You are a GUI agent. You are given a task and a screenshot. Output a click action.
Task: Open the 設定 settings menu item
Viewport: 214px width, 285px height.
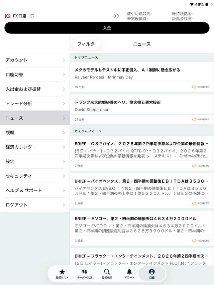(35, 161)
